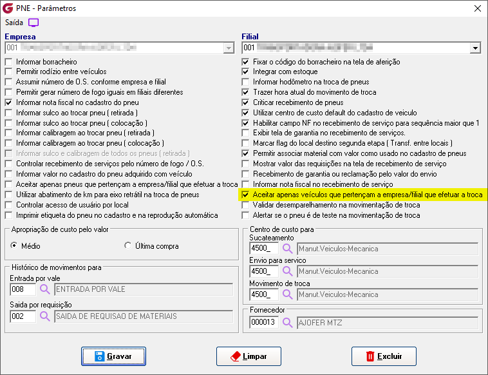Toggle Permitir associar material com valor como usado
This screenshot has width=488, height=375.
(245, 153)
